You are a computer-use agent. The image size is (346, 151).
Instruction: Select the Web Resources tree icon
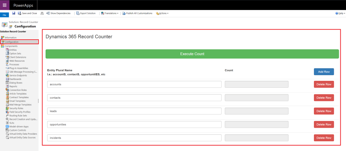[7, 61]
